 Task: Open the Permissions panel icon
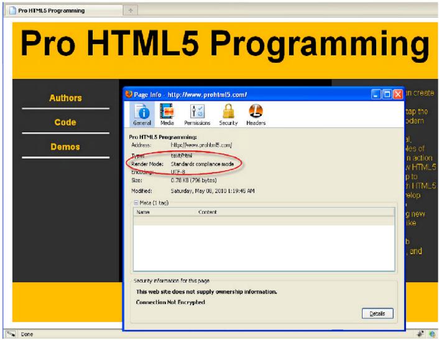(196, 113)
